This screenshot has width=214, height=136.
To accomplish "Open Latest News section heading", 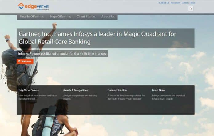I will [158, 90].
